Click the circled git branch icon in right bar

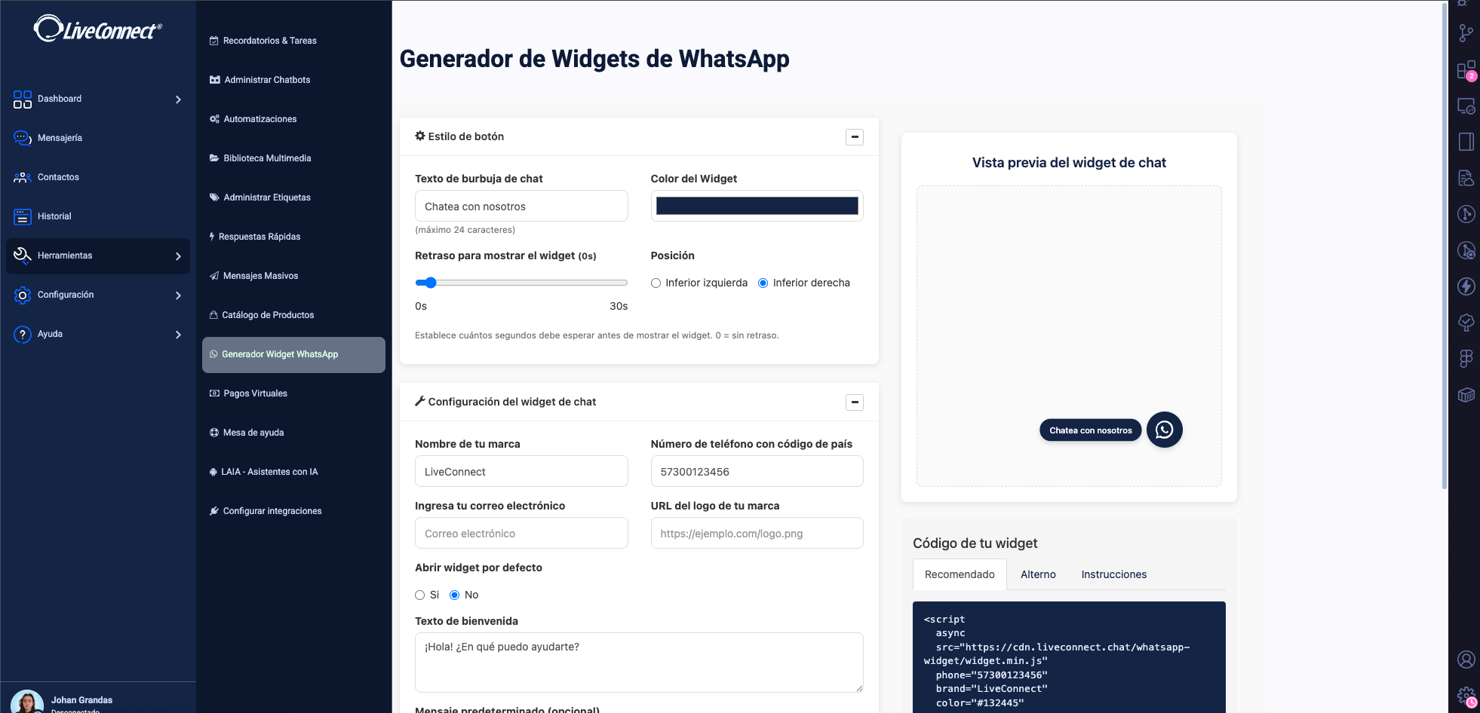click(x=1466, y=214)
